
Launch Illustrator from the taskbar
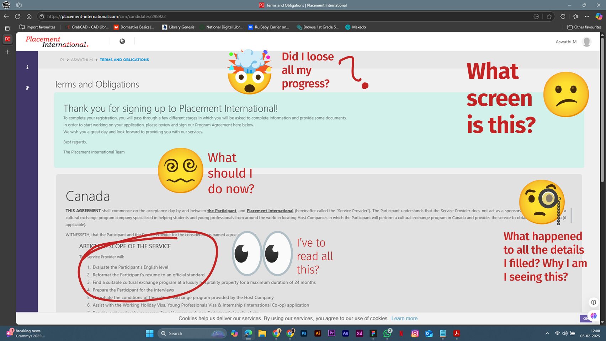318,333
